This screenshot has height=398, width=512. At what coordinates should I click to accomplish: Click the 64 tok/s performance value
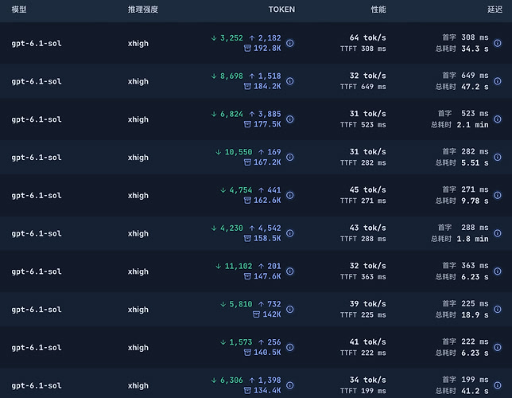click(367, 37)
